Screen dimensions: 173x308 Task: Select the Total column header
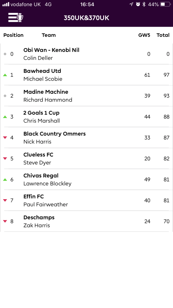click(x=163, y=35)
